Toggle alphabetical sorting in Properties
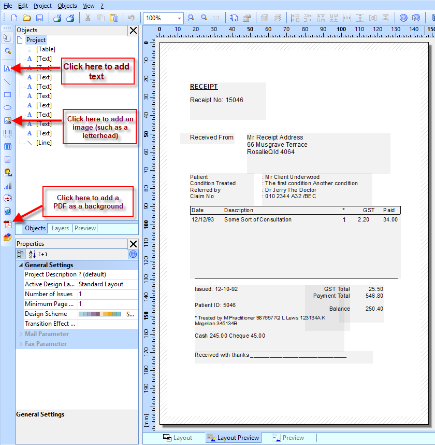435x445 pixels. (x=32, y=254)
